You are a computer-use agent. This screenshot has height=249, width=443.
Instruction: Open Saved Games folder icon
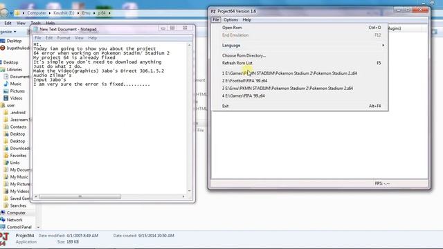click(6, 199)
